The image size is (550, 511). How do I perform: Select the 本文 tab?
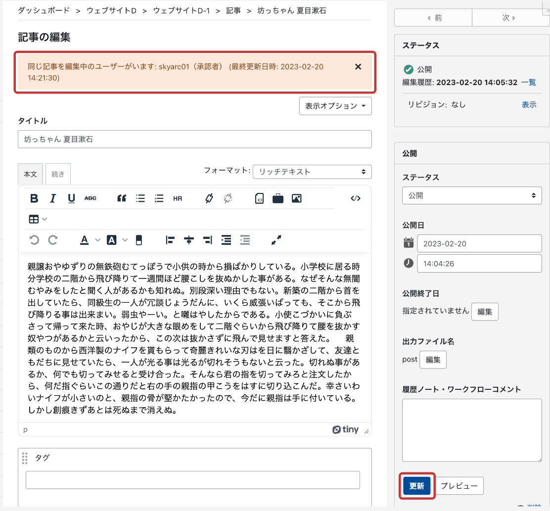[31, 174]
